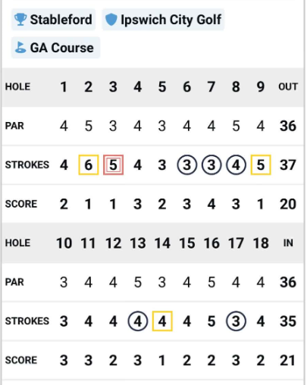Image resolution: width=307 pixels, height=385 pixels.
Task: Select back nine score total 21
Action: [287, 360]
